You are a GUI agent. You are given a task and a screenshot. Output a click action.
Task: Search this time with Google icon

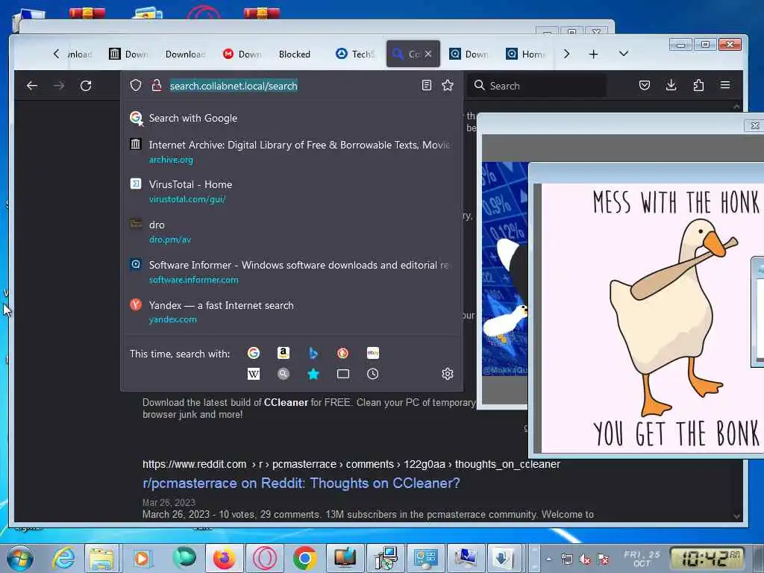click(254, 353)
